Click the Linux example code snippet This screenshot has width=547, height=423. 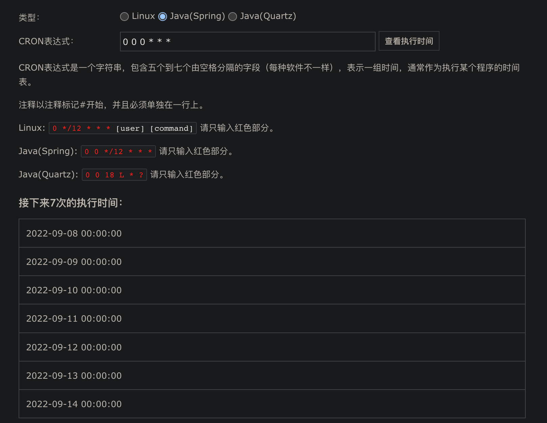point(122,128)
